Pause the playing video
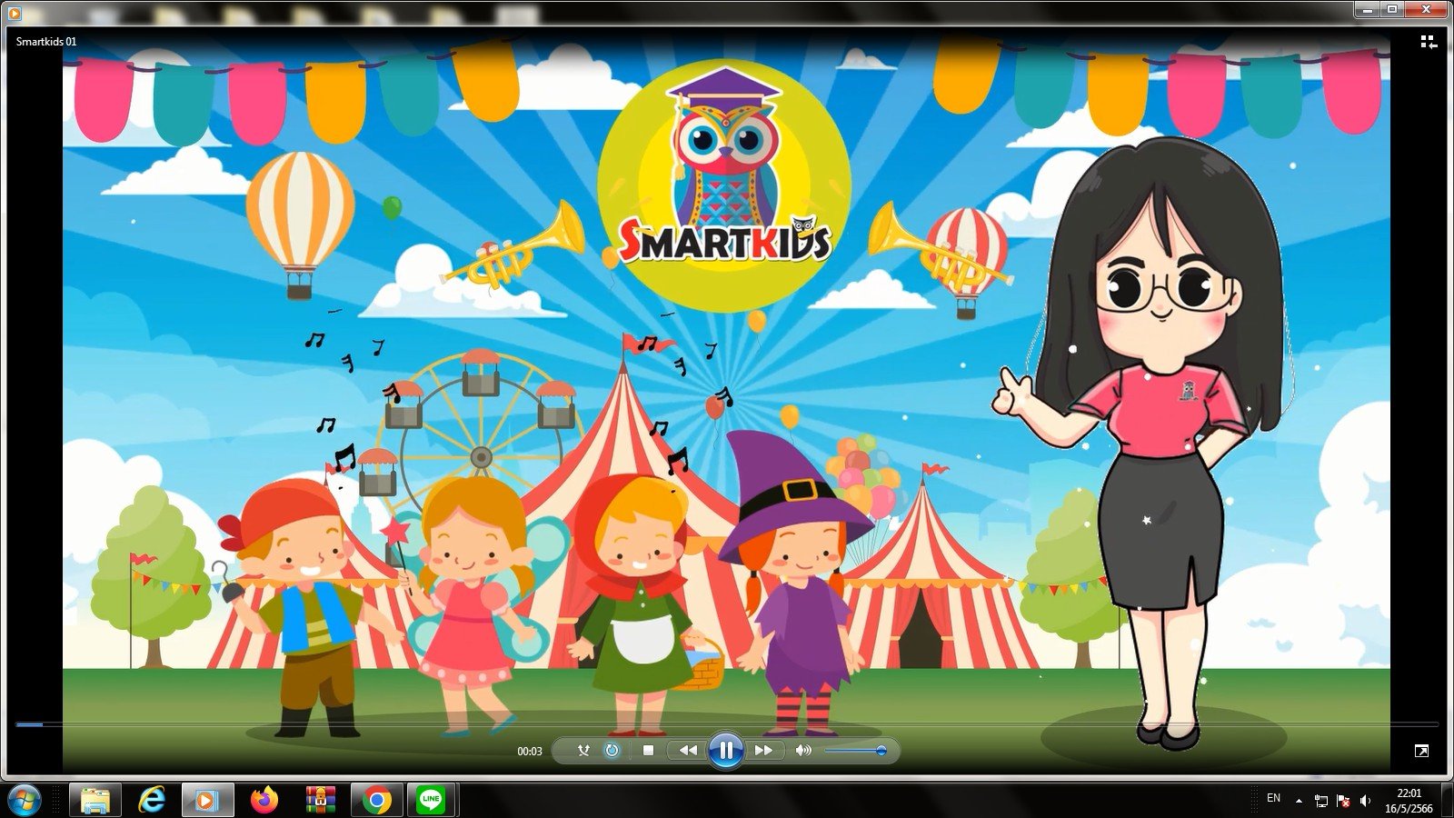 tap(725, 751)
